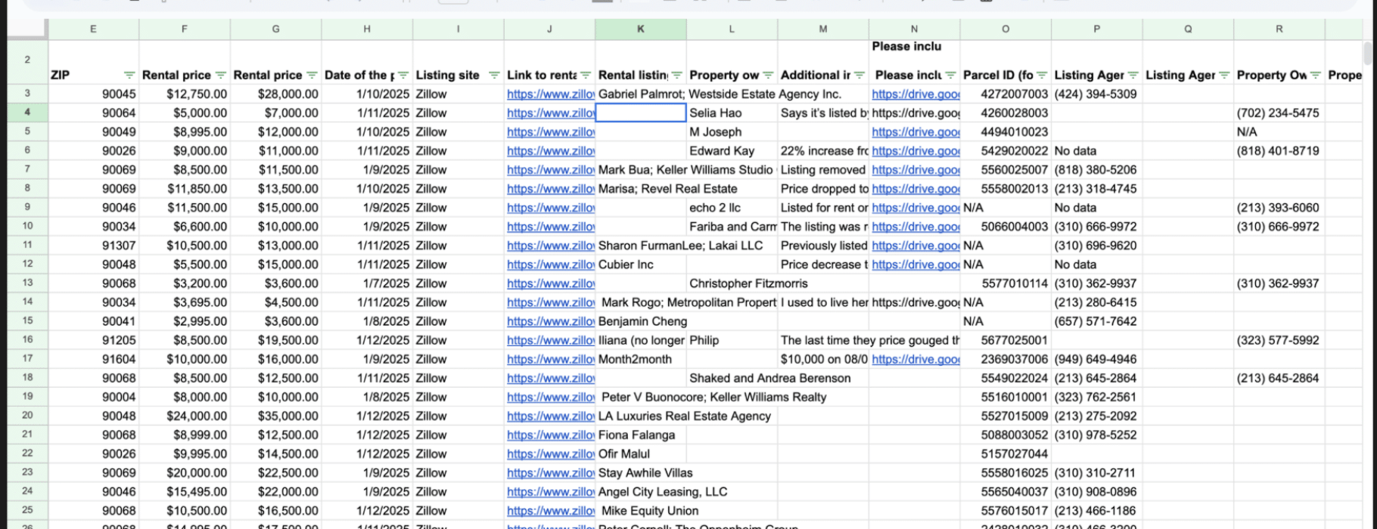The width and height of the screenshot is (1377, 529).
Task: Open the Zillow link in the 91307 row
Action: [551, 246]
